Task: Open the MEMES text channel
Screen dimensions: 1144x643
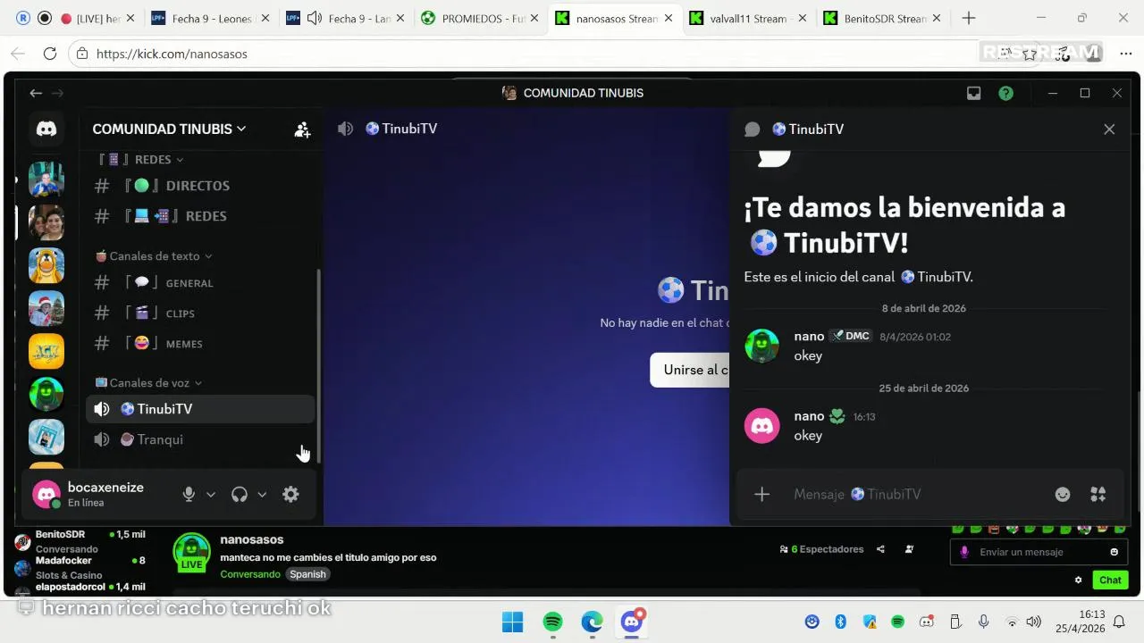Action: tap(200, 344)
